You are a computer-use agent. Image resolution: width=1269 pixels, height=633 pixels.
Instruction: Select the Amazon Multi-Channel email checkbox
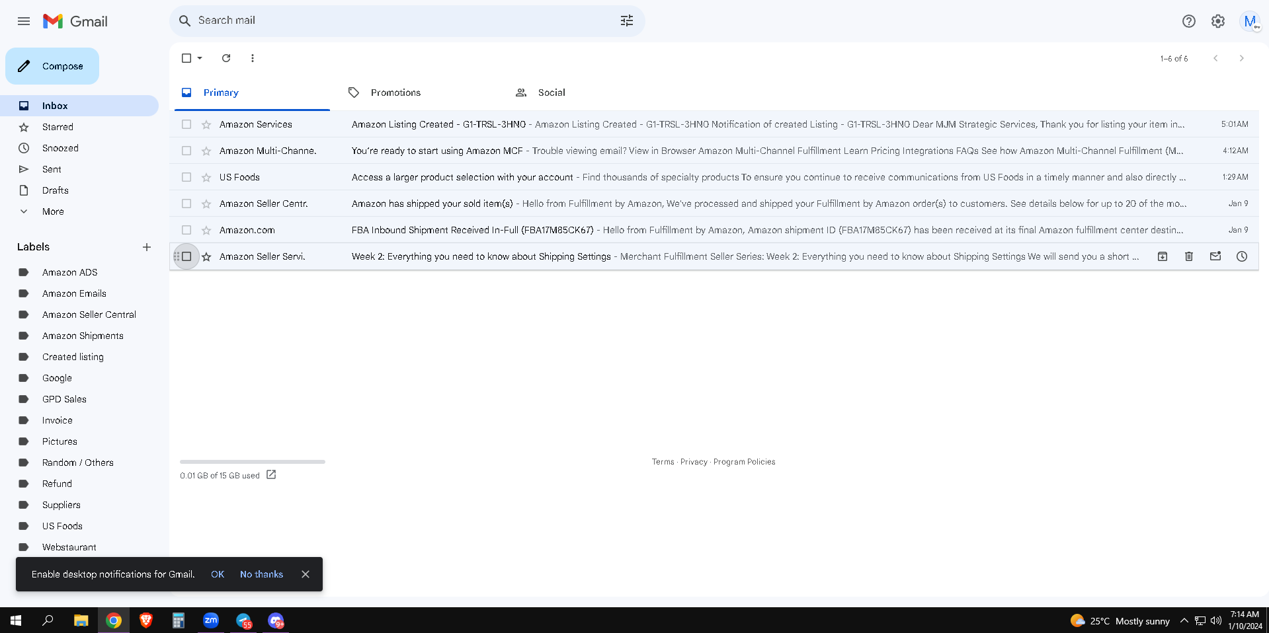click(x=186, y=151)
